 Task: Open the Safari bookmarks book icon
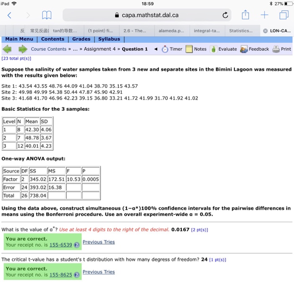point(47,15)
